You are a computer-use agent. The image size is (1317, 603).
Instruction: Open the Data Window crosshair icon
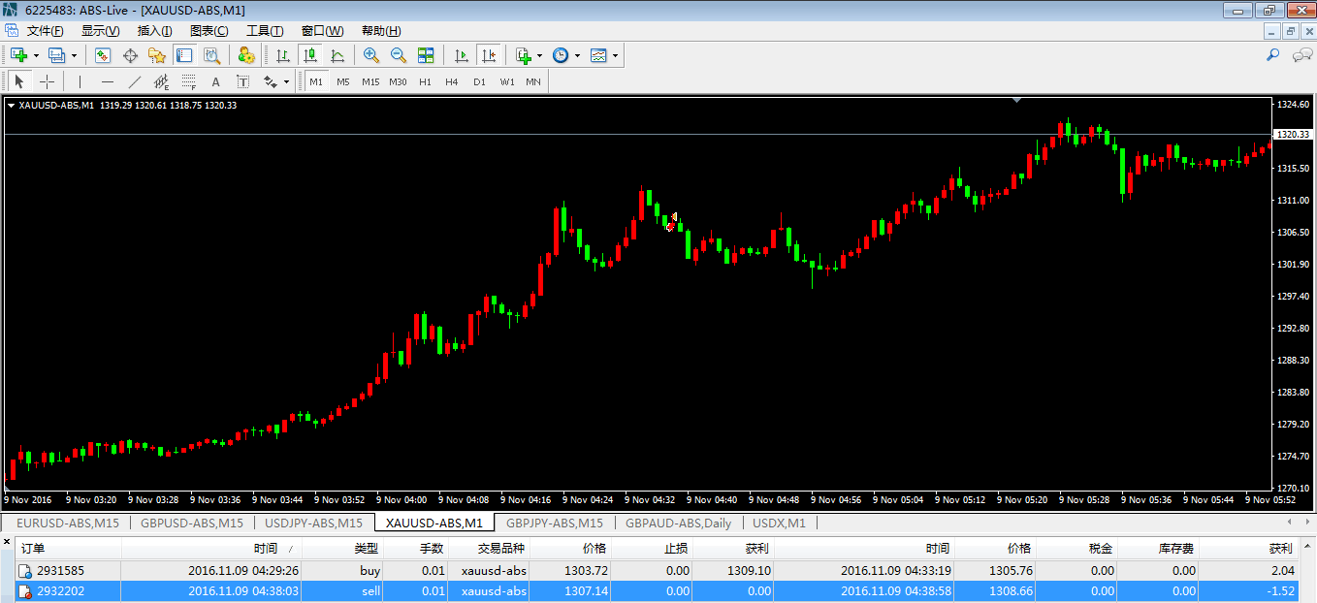tap(130, 55)
